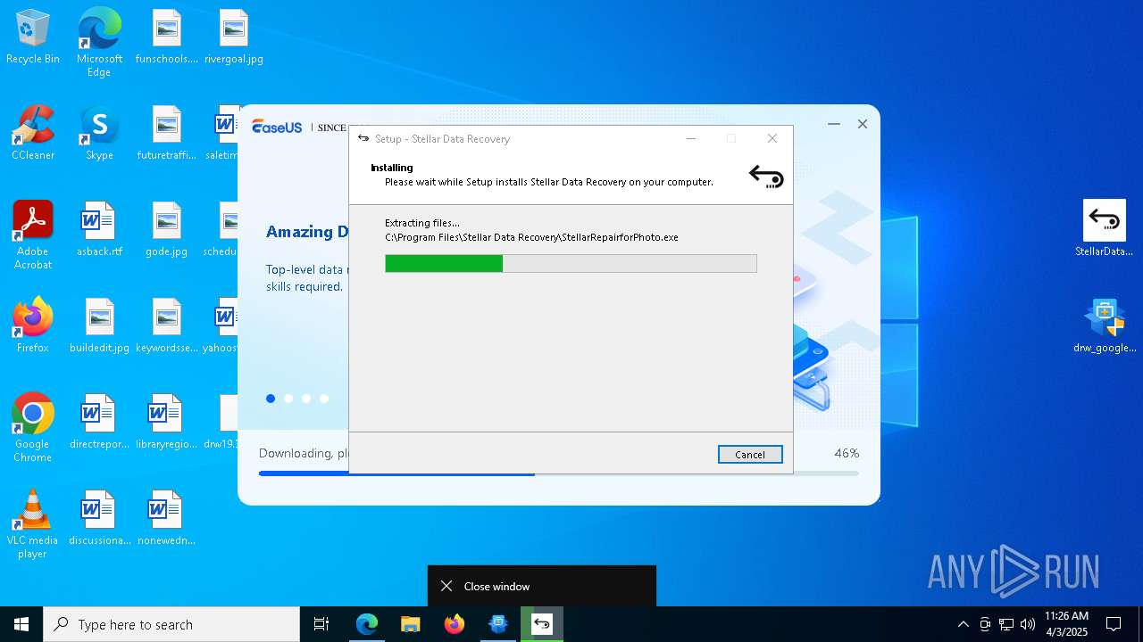Image resolution: width=1143 pixels, height=642 pixels.
Task: Select the buildedit.jpg file
Action: [x=99, y=326]
